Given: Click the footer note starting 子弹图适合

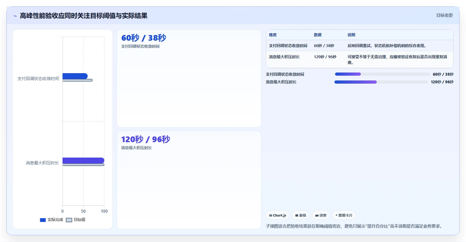Looking at the screenshot, I should 354,226.
